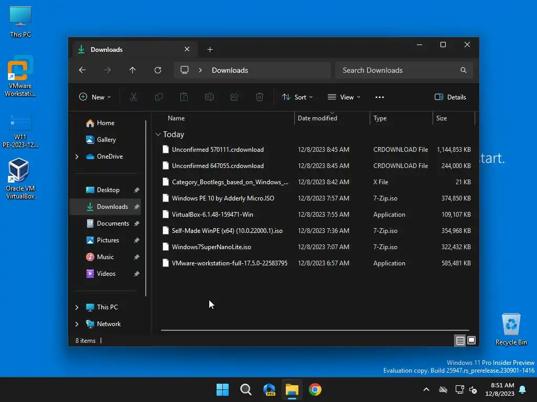The width and height of the screenshot is (537, 402).
Task: Open Google Chrome from taskbar
Action: pos(315,389)
